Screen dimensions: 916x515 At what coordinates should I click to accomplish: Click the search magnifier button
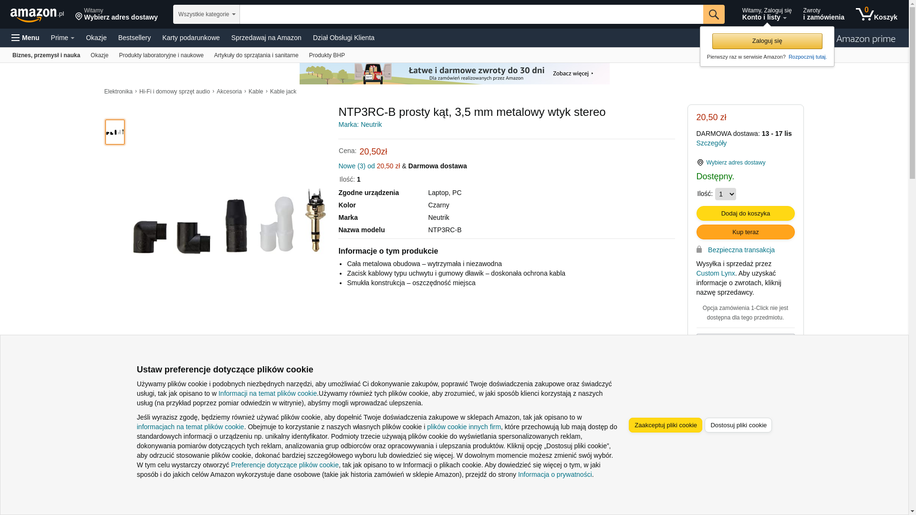713,14
